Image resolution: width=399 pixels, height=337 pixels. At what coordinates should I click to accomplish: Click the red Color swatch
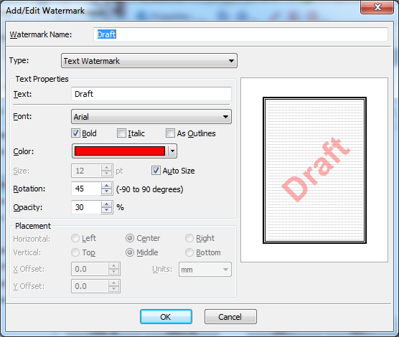(120, 151)
